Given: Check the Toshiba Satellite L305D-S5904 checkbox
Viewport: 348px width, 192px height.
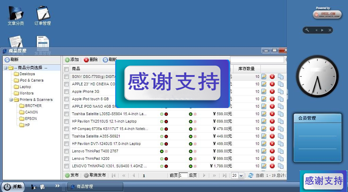Looking at the screenshot, I should (x=66, y=114).
